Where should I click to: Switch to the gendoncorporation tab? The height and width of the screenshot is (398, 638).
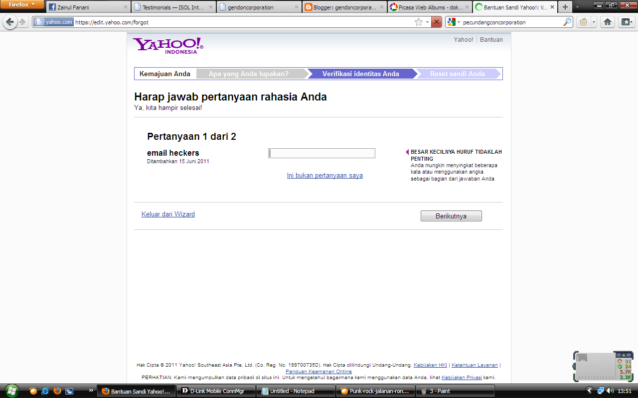coord(259,7)
